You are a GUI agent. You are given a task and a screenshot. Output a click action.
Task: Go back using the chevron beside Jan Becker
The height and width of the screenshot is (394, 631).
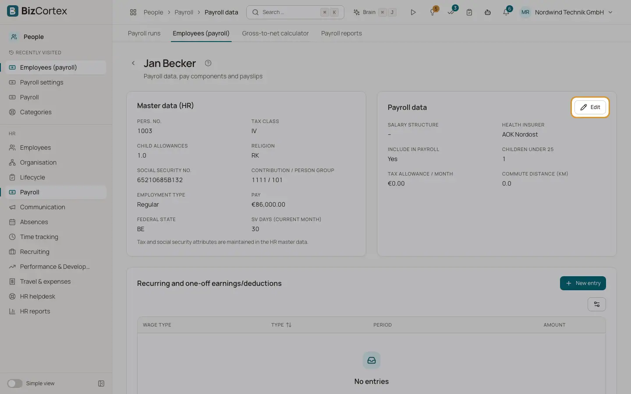click(133, 63)
